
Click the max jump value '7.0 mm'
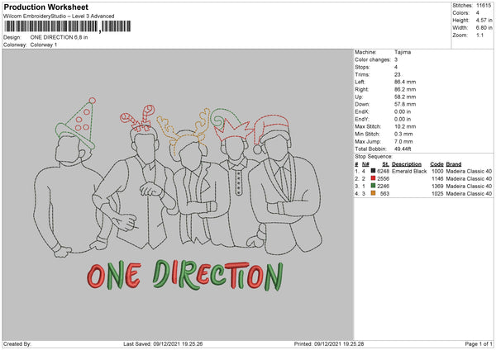(x=403, y=141)
